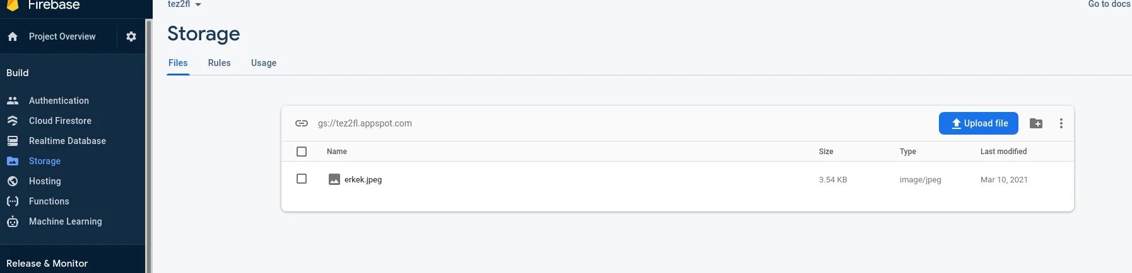Click the Realtime Database icon
This screenshot has height=273, width=1132.
[13, 141]
